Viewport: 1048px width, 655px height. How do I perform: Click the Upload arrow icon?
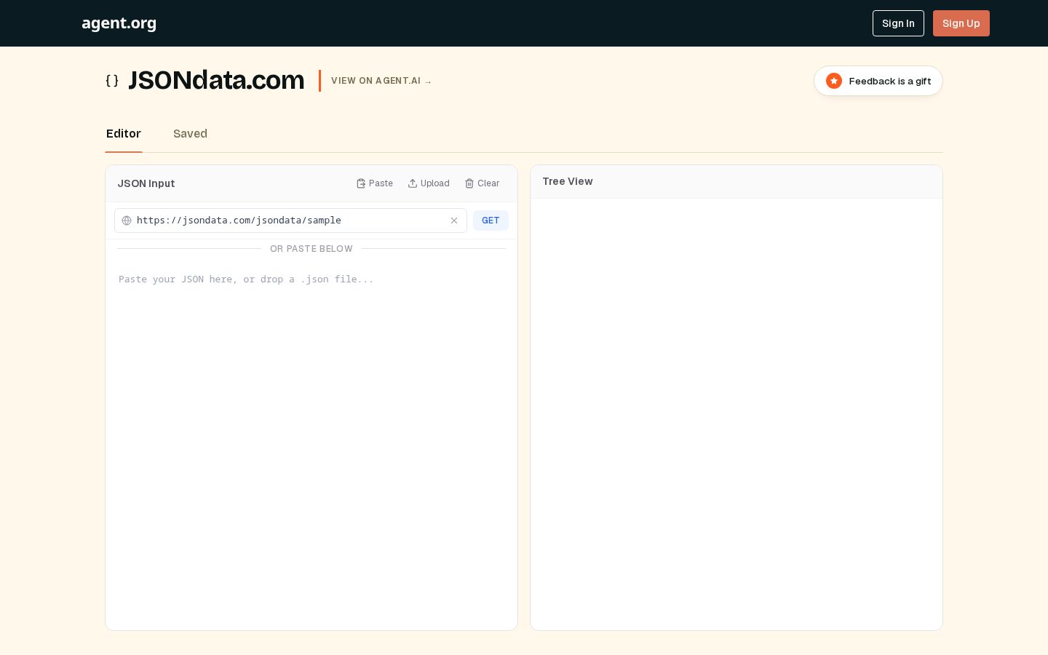pyautogui.click(x=413, y=183)
